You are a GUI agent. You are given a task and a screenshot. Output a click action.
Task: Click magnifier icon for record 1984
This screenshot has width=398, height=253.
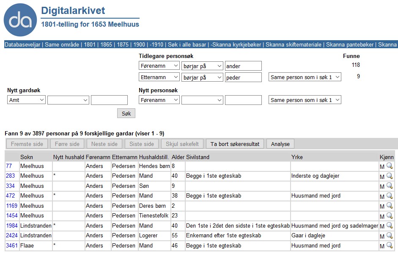[x=390, y=226]
